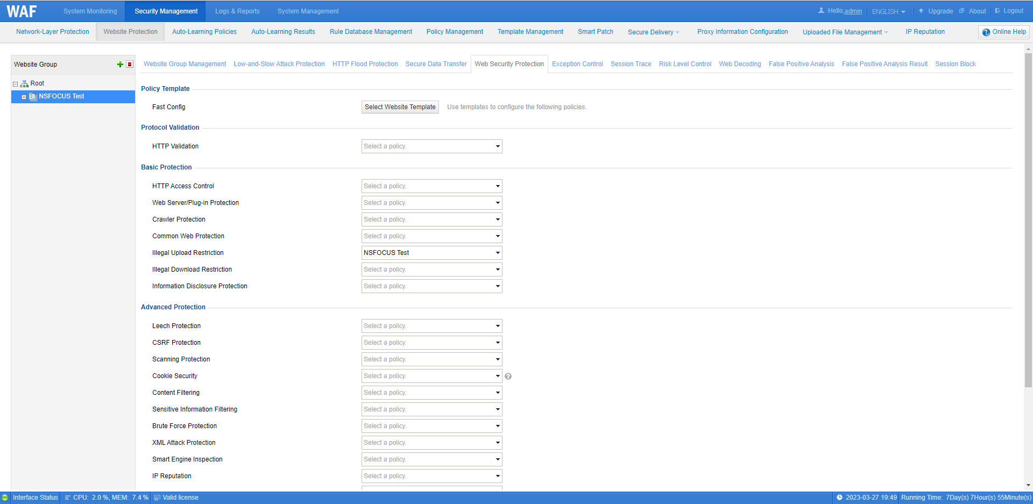
Task: Expand the NSFOCUS Test tree node
Action: (24, 97)
